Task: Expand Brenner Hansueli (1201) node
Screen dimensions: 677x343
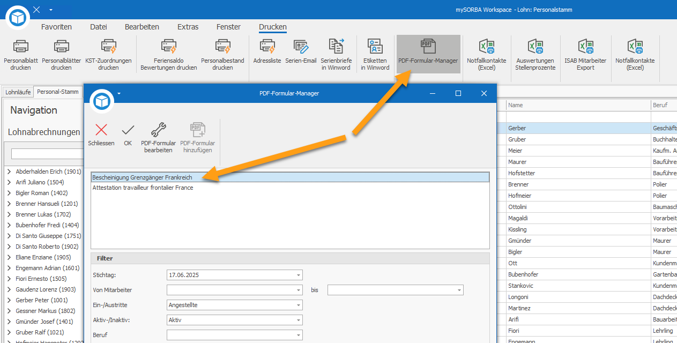Action: coord(9,204)
